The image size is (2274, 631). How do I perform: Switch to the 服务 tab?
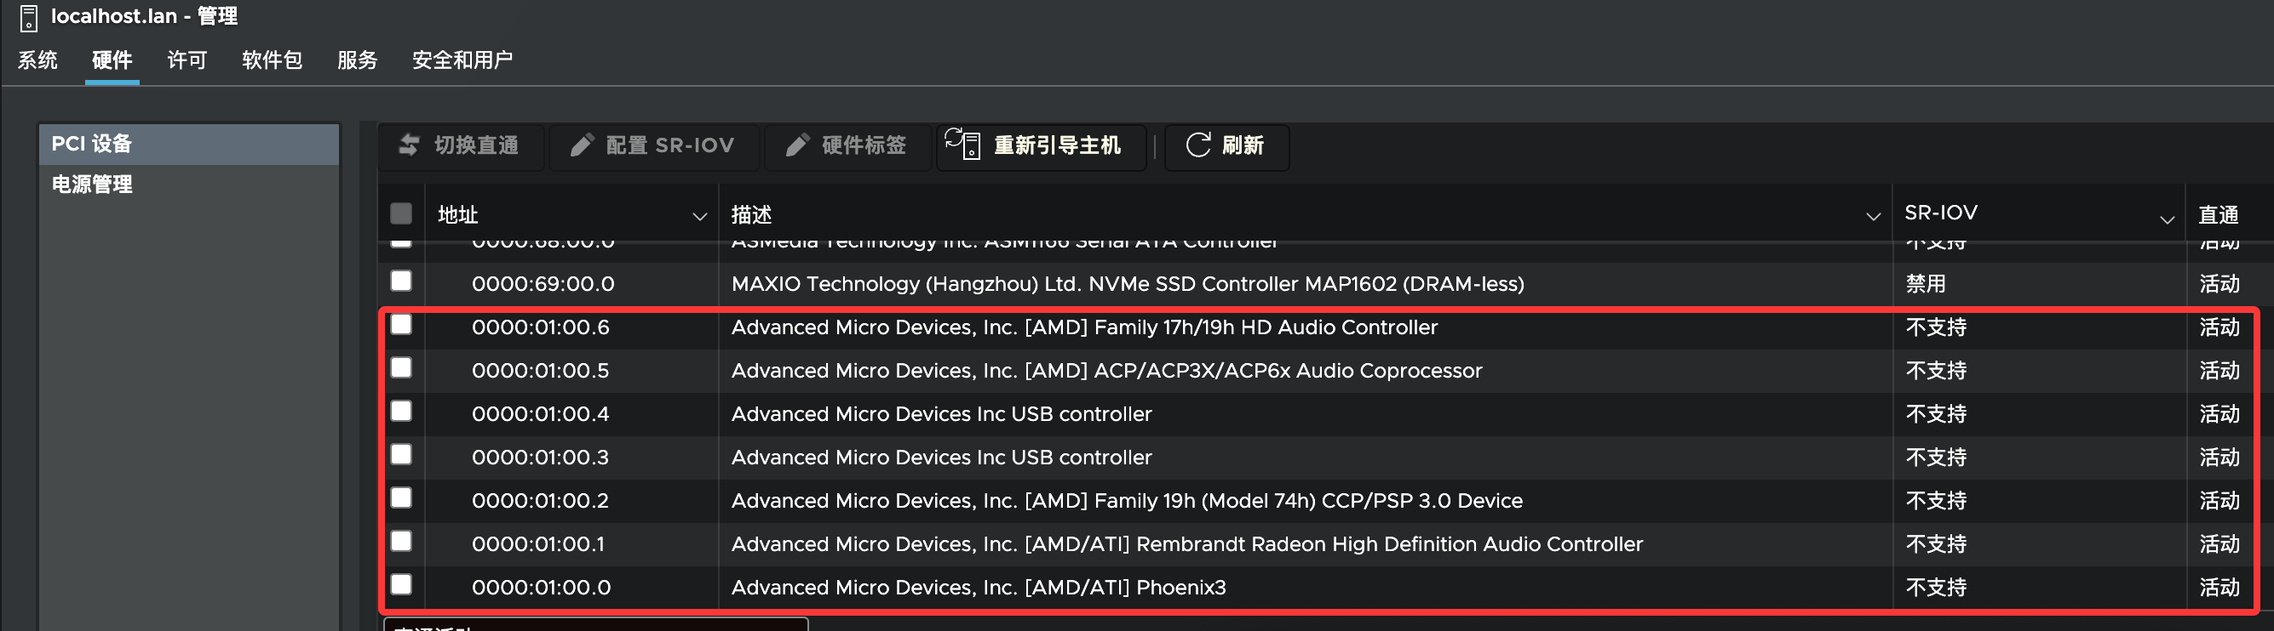(x=358, y=60)
